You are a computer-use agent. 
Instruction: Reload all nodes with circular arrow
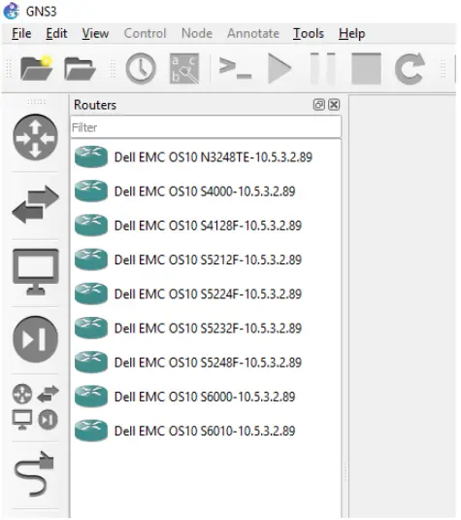(x=411, y=69)
